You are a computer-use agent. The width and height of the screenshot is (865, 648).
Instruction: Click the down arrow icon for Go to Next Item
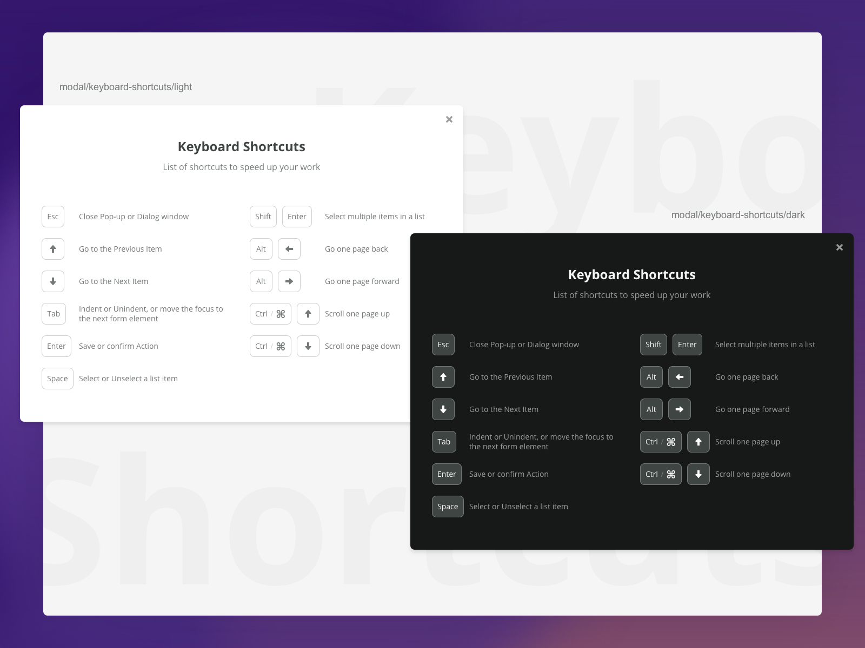tap(53, 281)
